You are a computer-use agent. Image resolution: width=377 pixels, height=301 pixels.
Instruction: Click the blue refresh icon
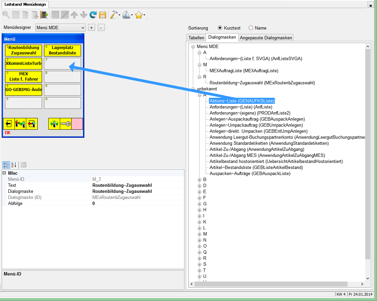93,15
